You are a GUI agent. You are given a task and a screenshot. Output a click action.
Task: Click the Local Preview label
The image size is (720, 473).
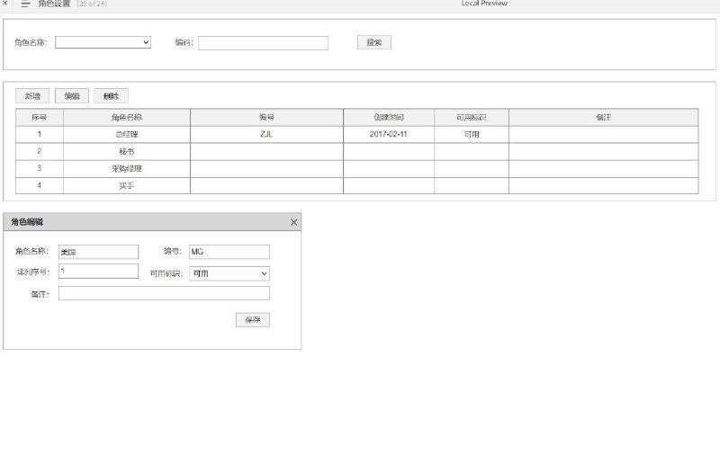pos(484,4)
